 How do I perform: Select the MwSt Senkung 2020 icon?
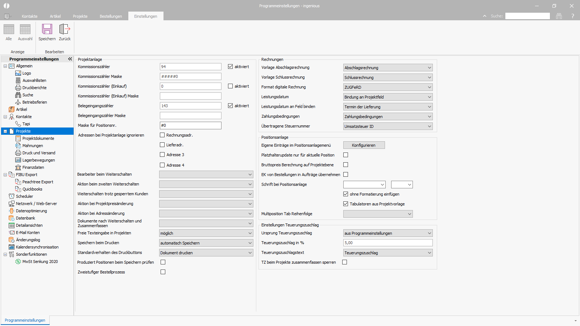(18, 262)
